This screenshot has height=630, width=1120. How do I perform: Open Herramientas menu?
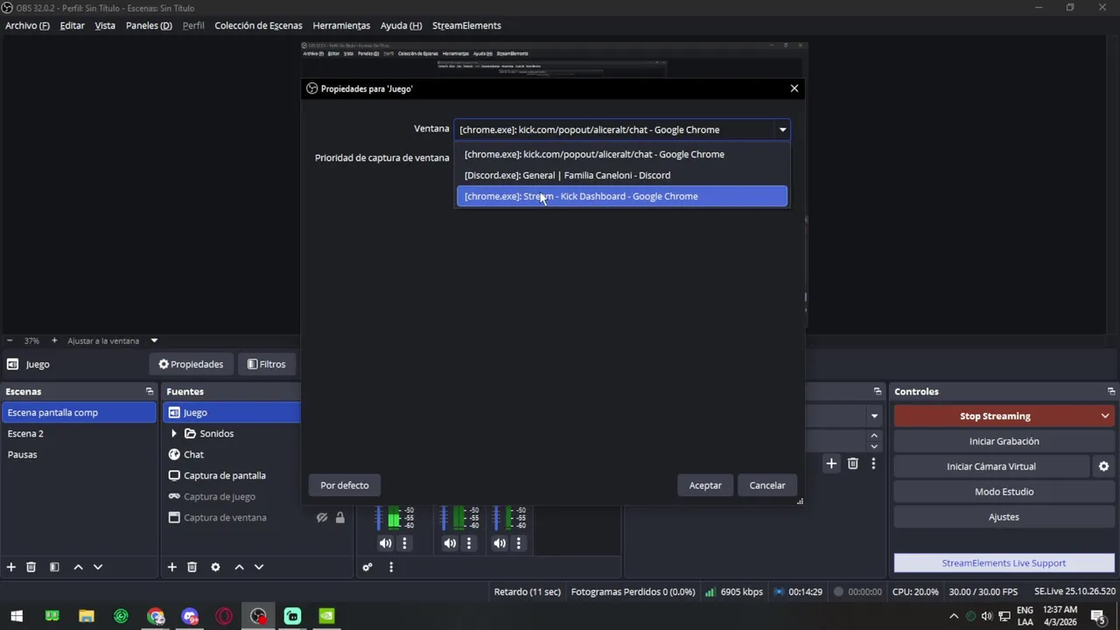(x=341, y=25)
